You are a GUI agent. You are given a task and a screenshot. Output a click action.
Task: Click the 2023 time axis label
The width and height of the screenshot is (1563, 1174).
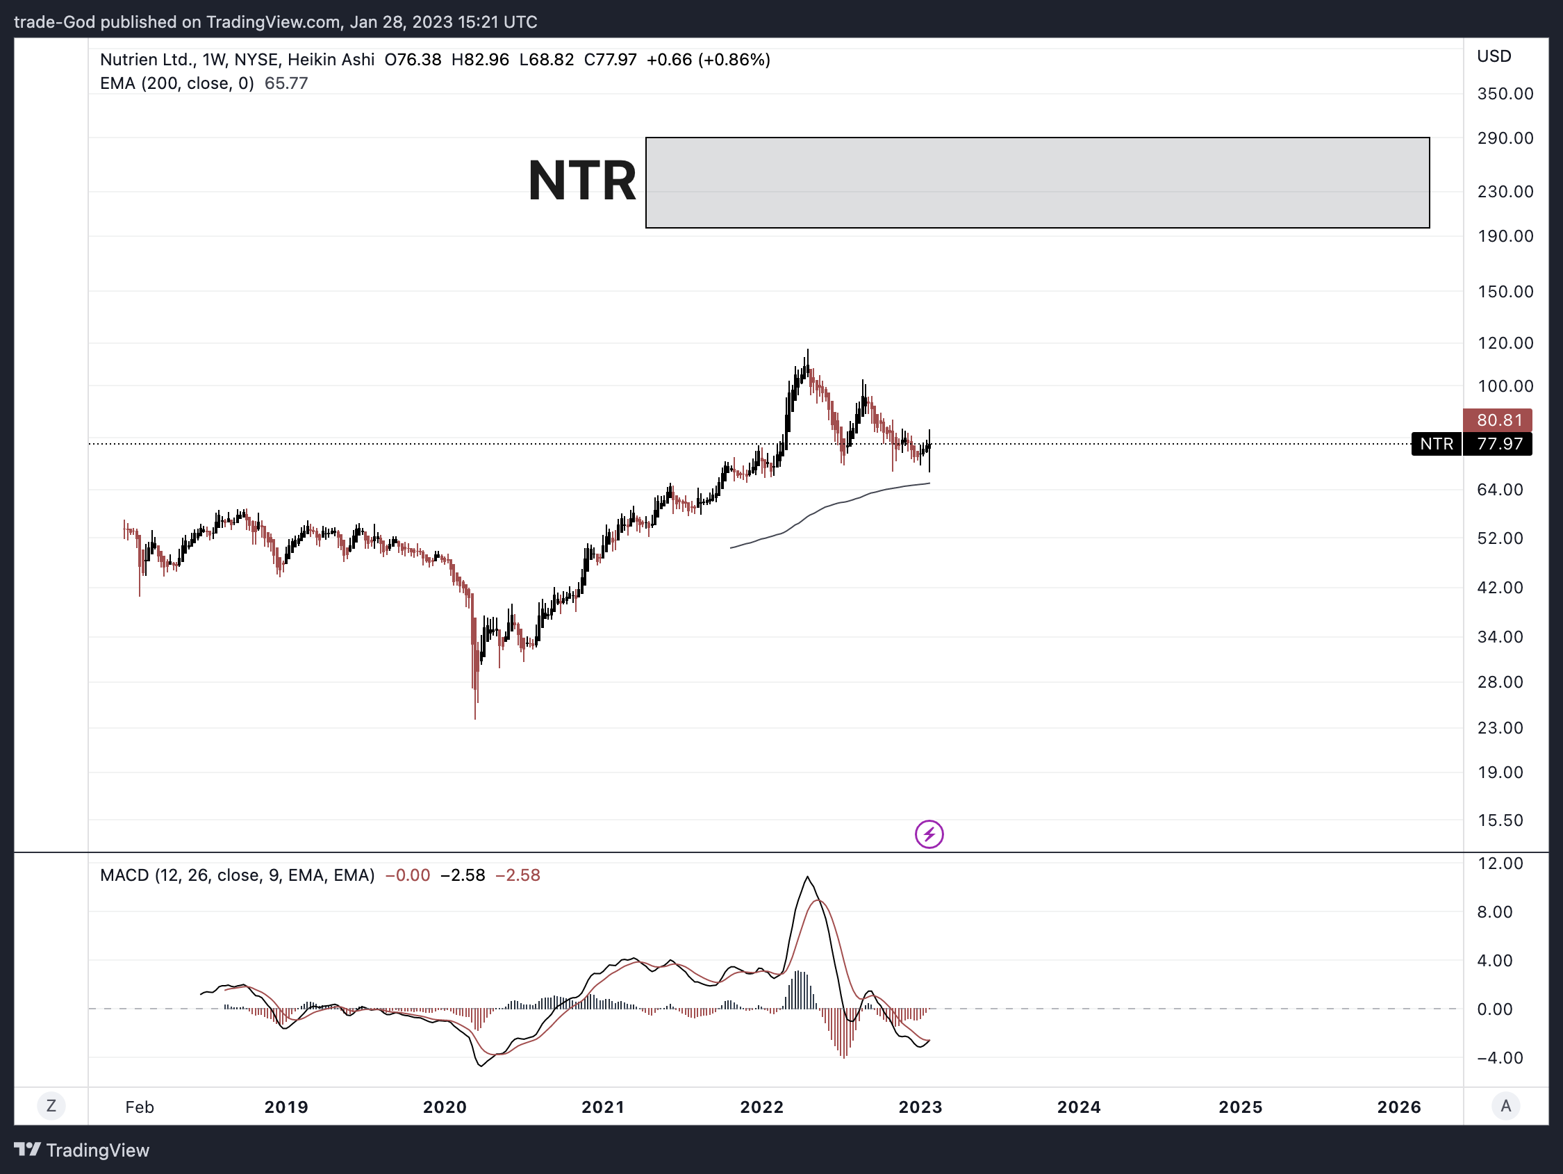click(920, 1107)
